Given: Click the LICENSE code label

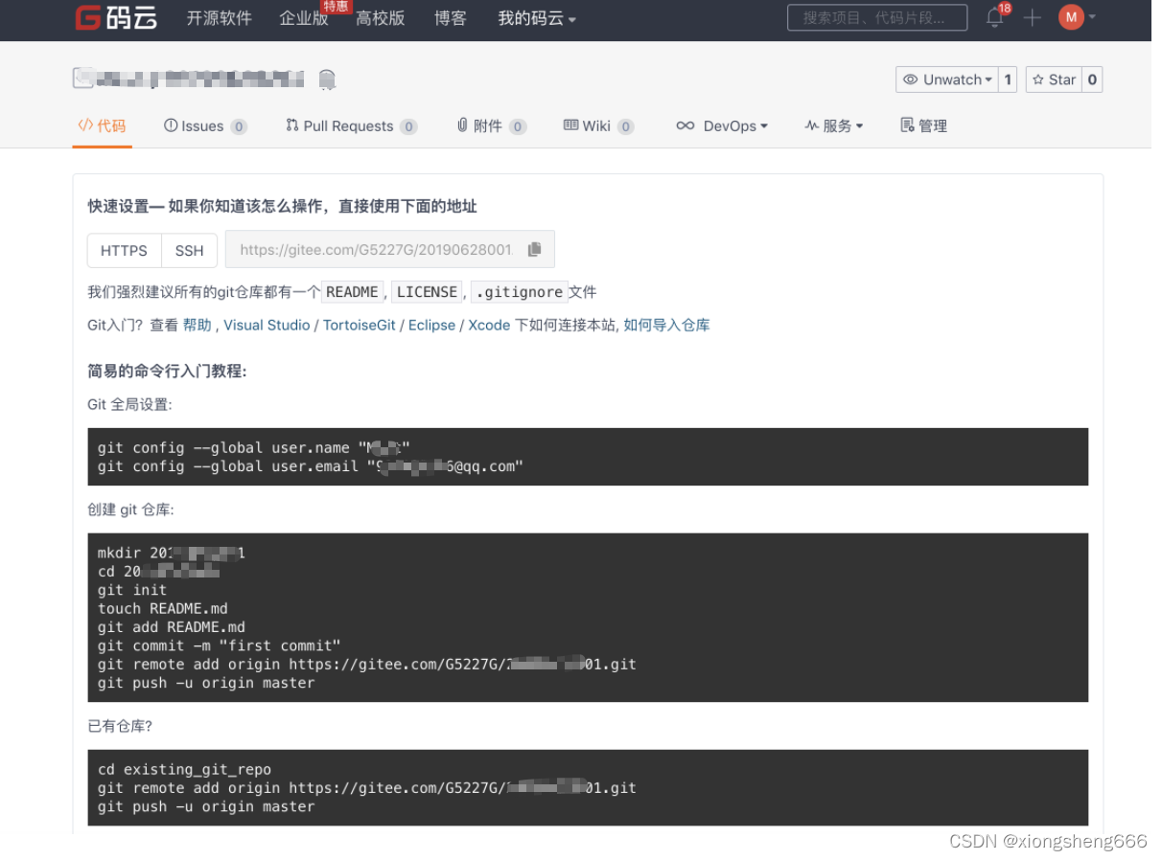Looking at the screenshot, I should tap(427, 292).
